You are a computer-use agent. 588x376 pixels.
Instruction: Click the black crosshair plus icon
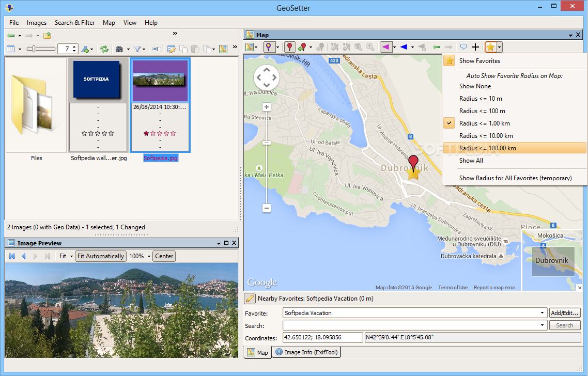tap(475, 47)
